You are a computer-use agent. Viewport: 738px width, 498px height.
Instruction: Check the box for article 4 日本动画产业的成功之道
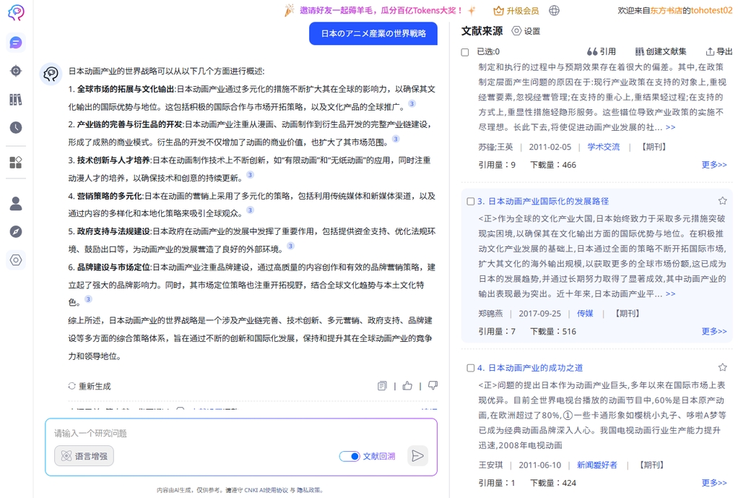(x=470, y=368)
